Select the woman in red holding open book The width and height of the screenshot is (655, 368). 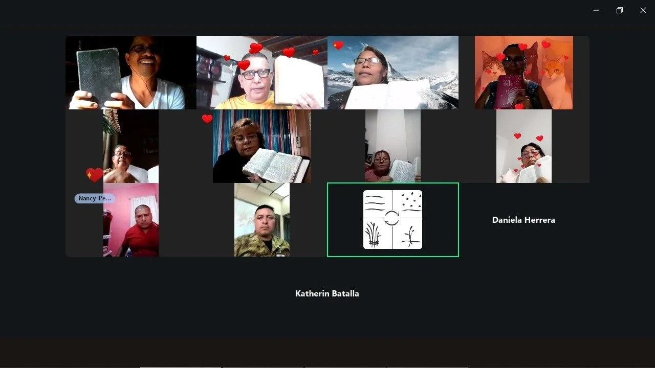[x=393, y=146]
